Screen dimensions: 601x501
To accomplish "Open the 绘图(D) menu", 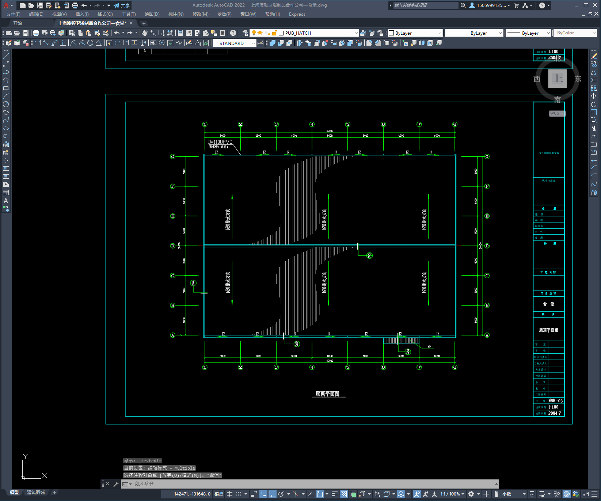I will (152, 14).
